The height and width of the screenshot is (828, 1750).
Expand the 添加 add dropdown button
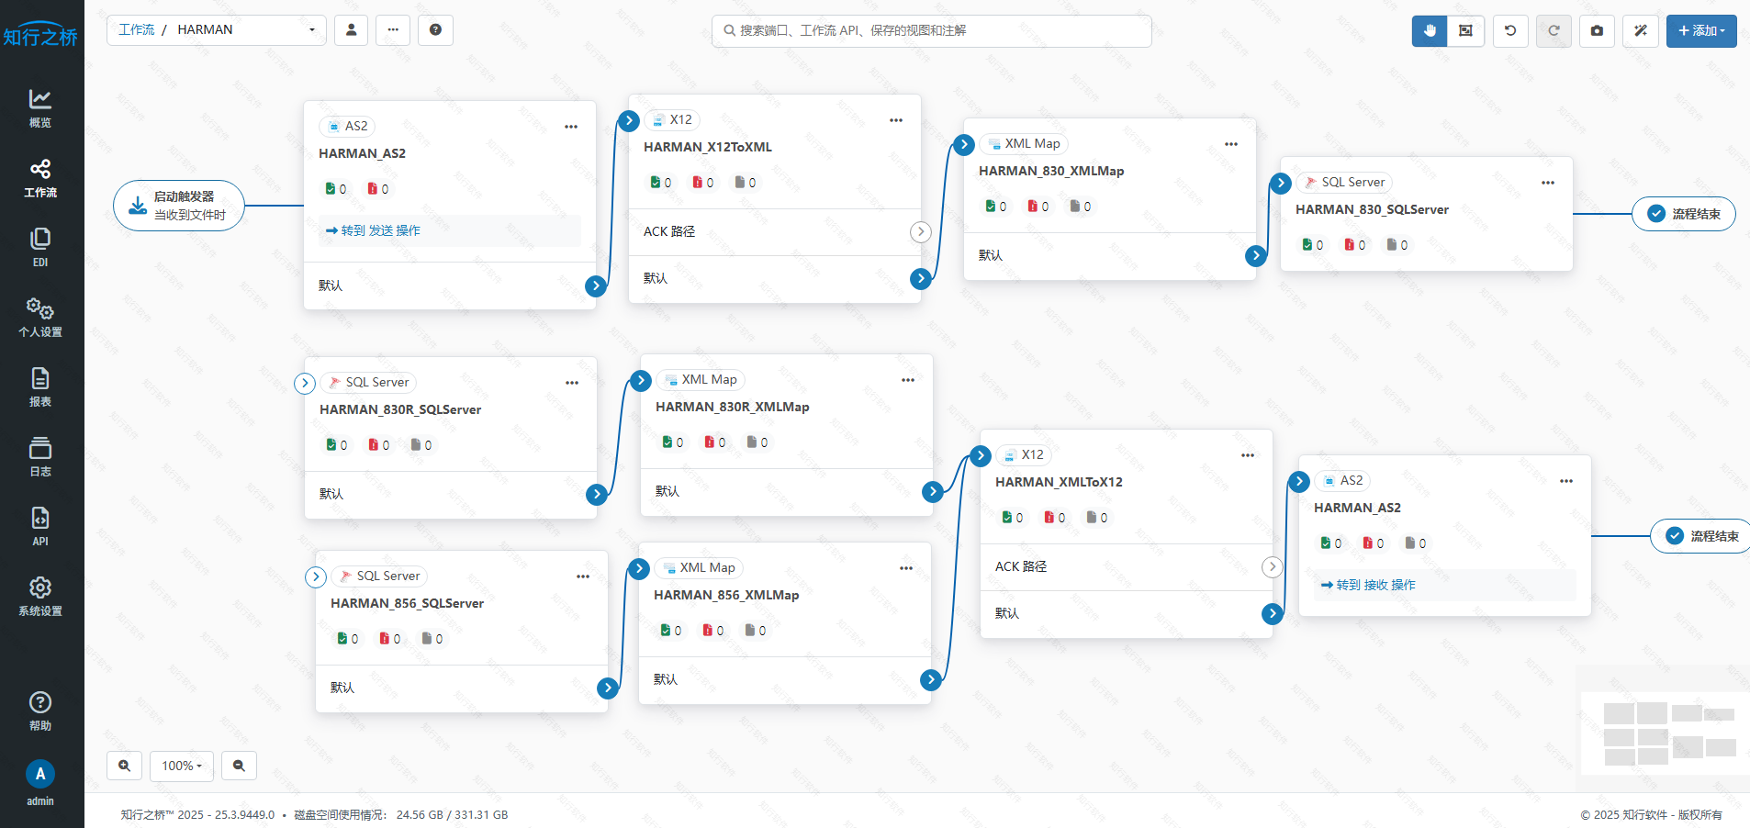[x=1701, y=30]
